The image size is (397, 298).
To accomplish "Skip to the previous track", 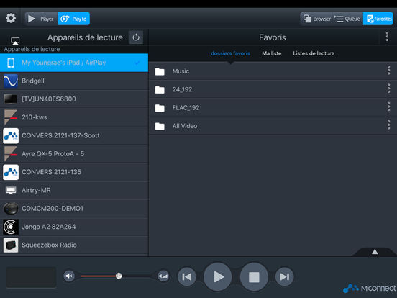I will tap(187, 276).
